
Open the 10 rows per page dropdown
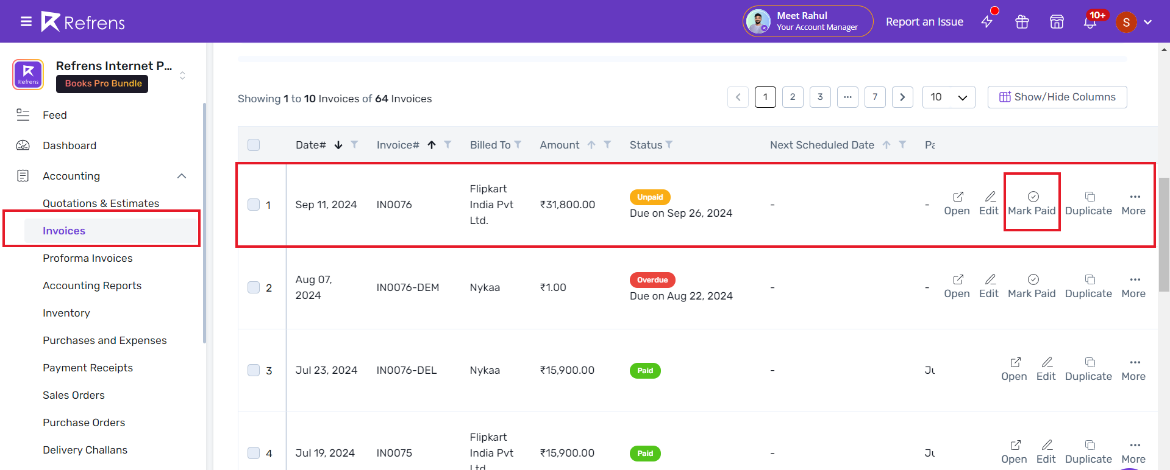coord(949,97)
